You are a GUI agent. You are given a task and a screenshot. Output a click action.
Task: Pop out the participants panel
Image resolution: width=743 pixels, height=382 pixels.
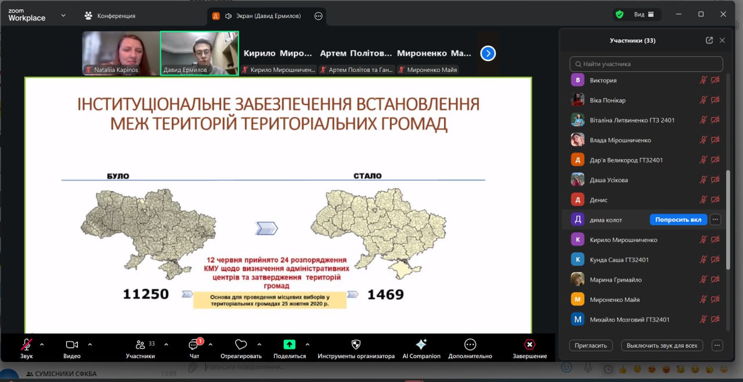point(709,41)
